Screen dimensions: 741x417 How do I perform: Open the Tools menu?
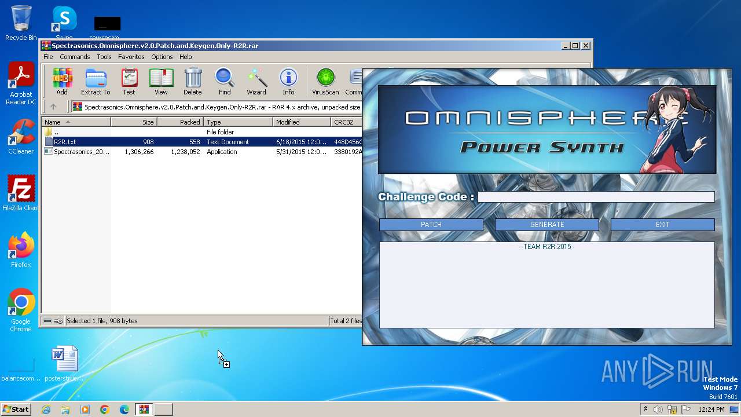(104, 57)
